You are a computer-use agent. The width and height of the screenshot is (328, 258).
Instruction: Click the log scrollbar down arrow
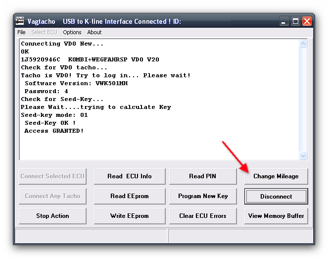pyautogui.click(x=303, y=156)
